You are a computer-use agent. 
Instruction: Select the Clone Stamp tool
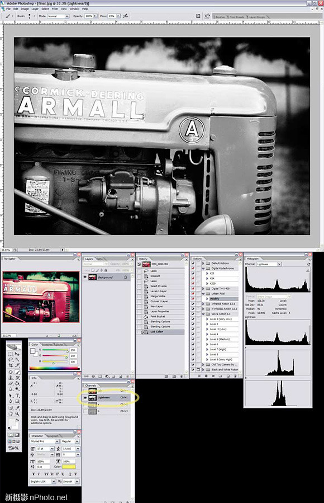click(x=11, y=378)
